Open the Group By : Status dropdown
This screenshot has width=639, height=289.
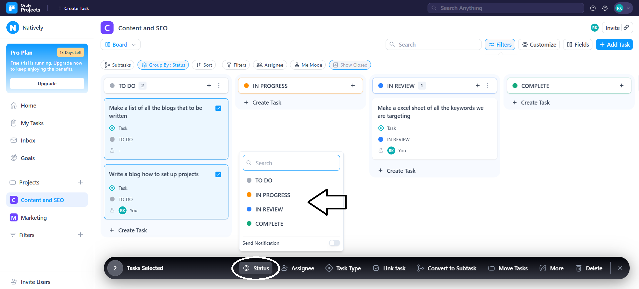tap(163, 65)
